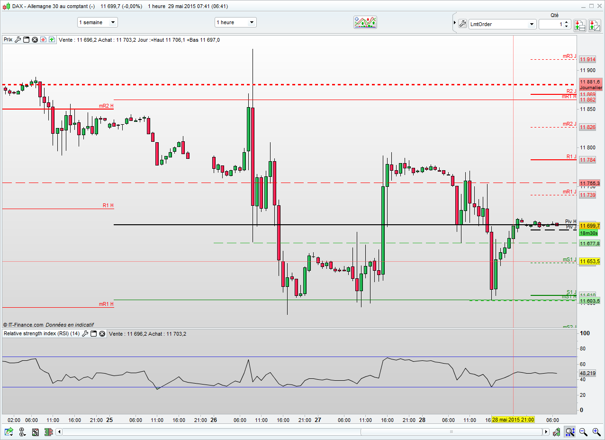
Task: Click zoom out magnifier icon
Action: point(583,432)
